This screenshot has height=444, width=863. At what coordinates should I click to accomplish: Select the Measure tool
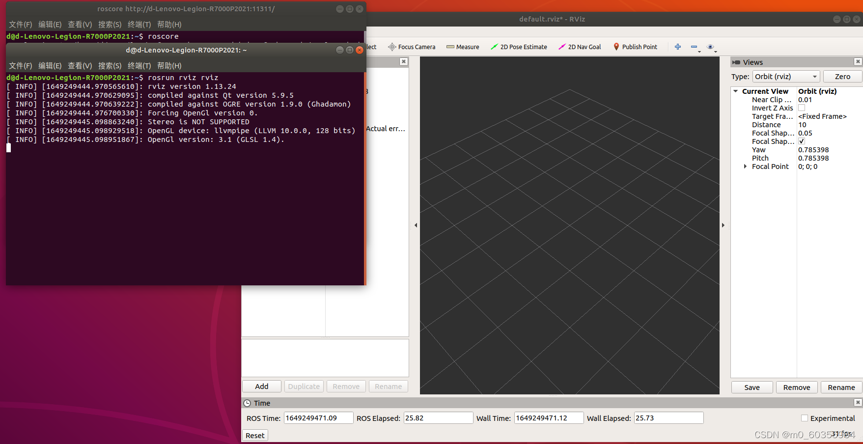click(x=463, y=47)
